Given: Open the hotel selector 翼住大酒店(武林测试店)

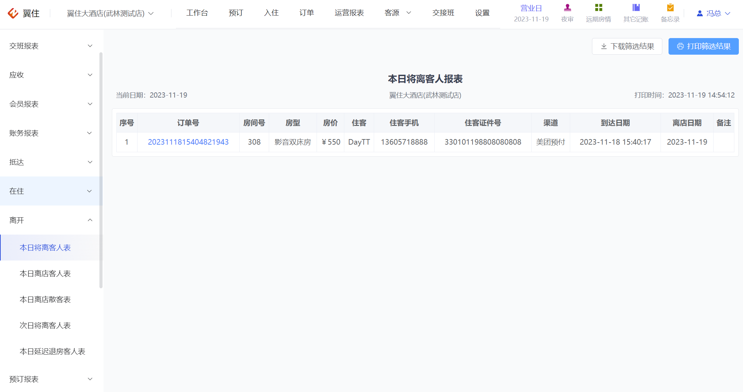Looking at the screenshot, I should 110,13.
